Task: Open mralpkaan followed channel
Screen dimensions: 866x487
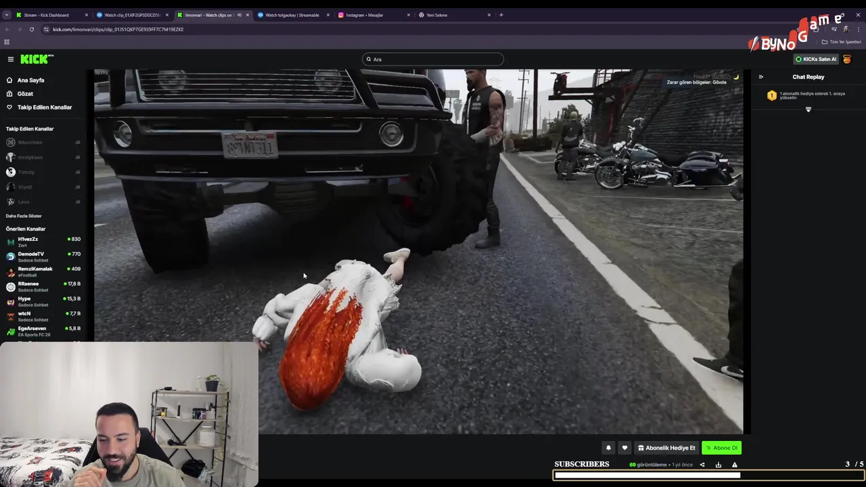Action: coord(42,158)
